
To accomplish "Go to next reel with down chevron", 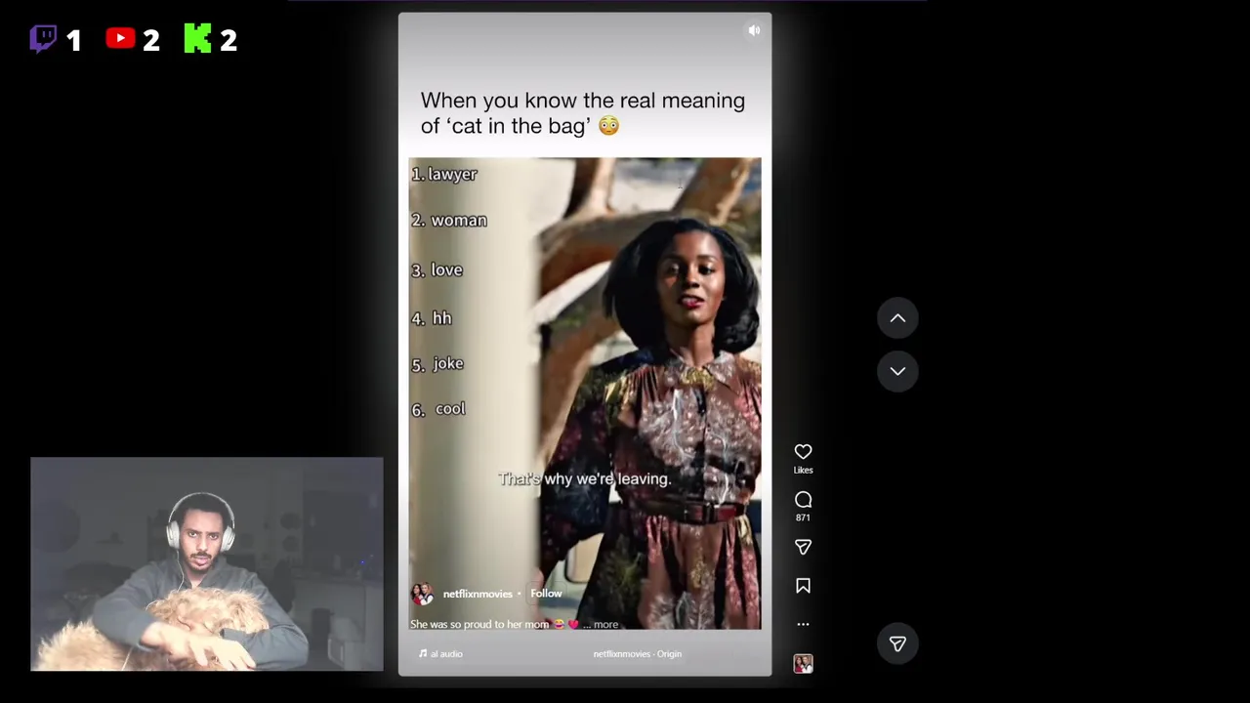I will pos(897,371).
